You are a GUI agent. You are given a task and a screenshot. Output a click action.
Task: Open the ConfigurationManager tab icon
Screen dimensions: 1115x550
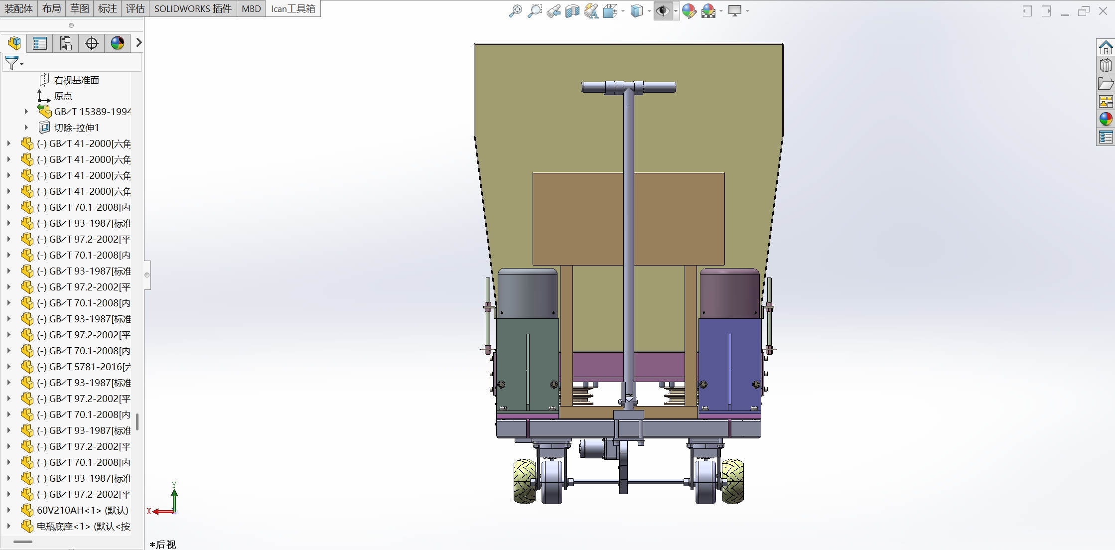click(66, 43)
